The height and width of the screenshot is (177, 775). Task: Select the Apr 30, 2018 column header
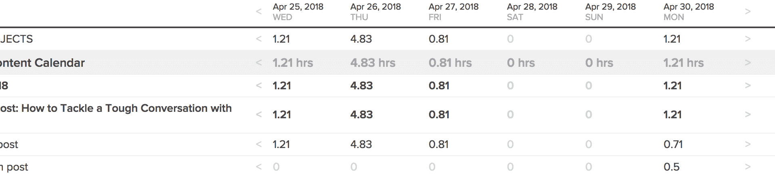point(689,12)
